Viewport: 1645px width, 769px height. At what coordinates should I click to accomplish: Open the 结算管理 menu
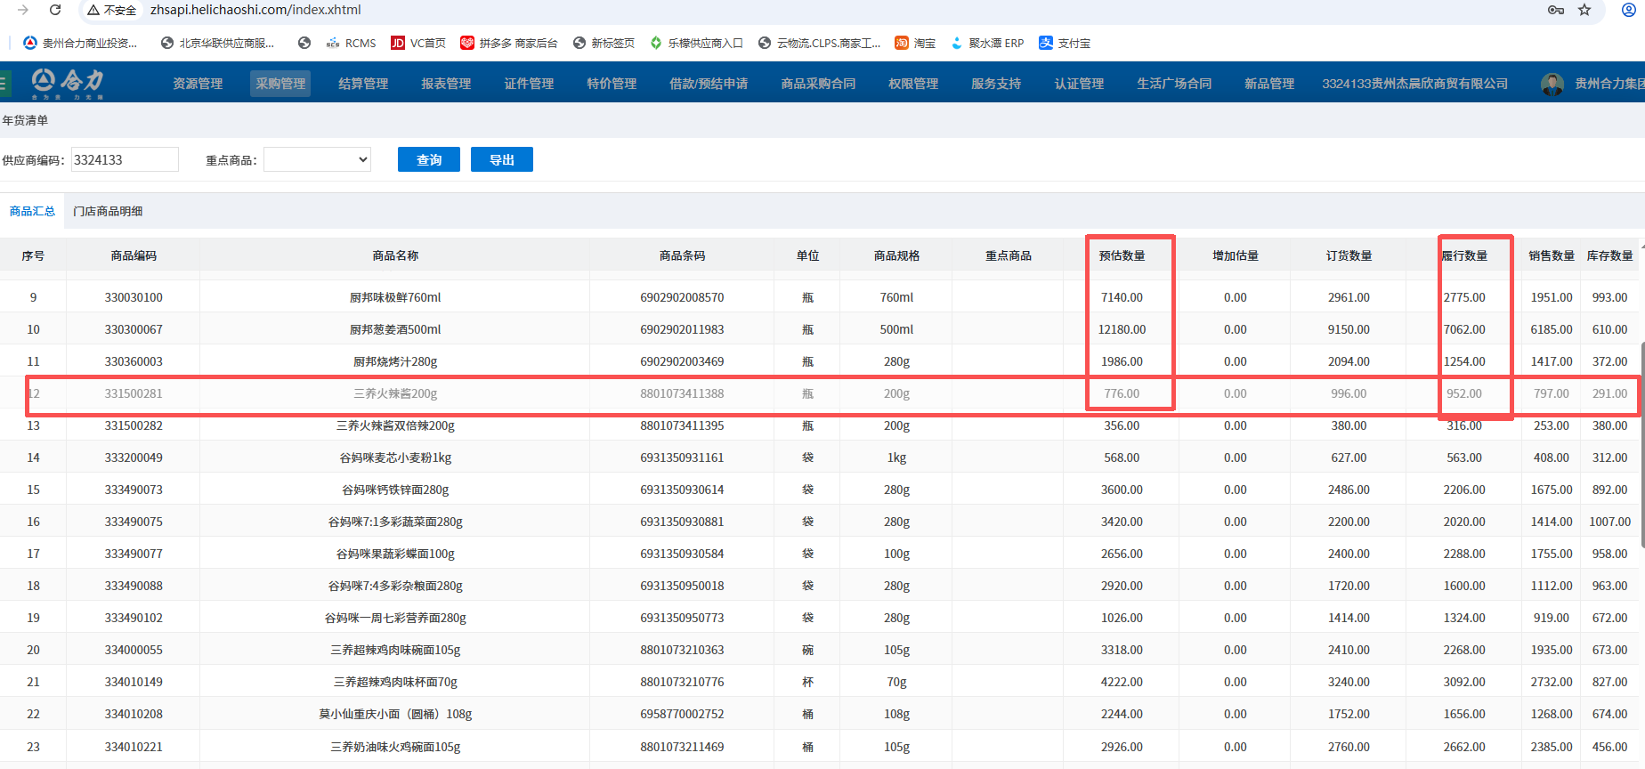[363, 84]
